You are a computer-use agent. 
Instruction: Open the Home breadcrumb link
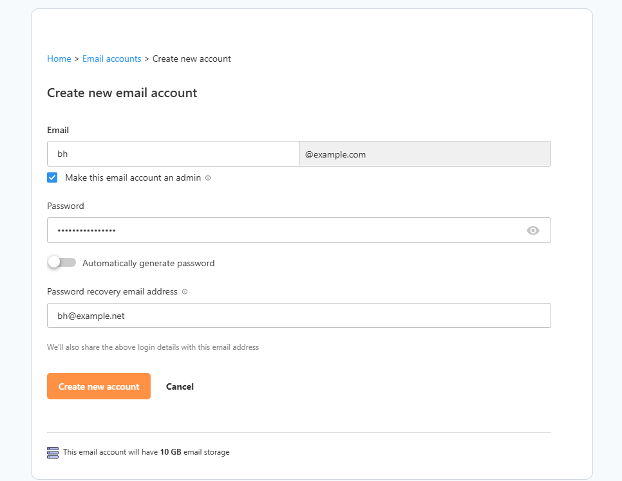pyautogui.click(x=59, y=59)
